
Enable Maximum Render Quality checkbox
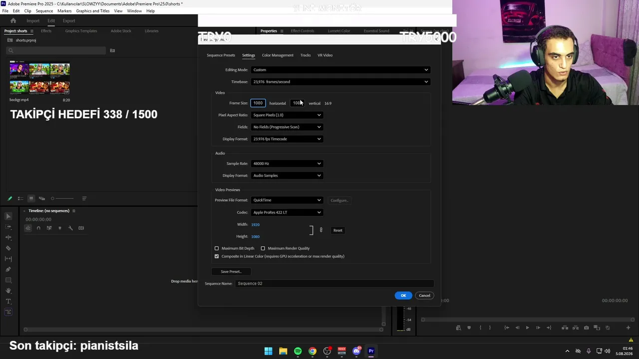tap(263, 248)
